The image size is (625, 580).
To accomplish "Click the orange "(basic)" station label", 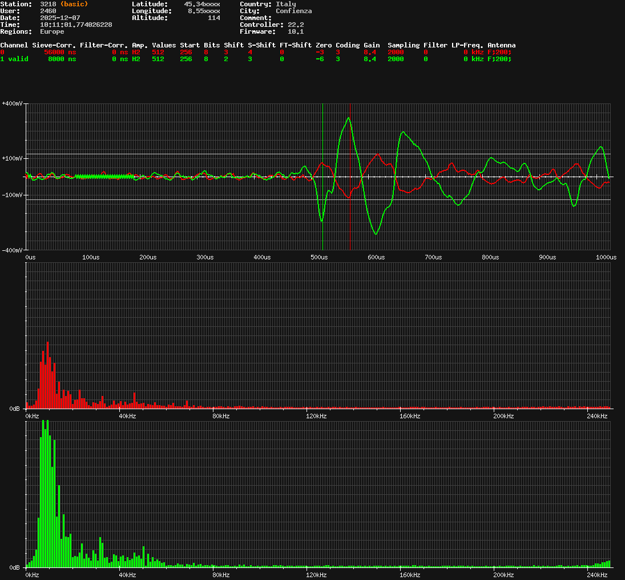I will 74,4.
